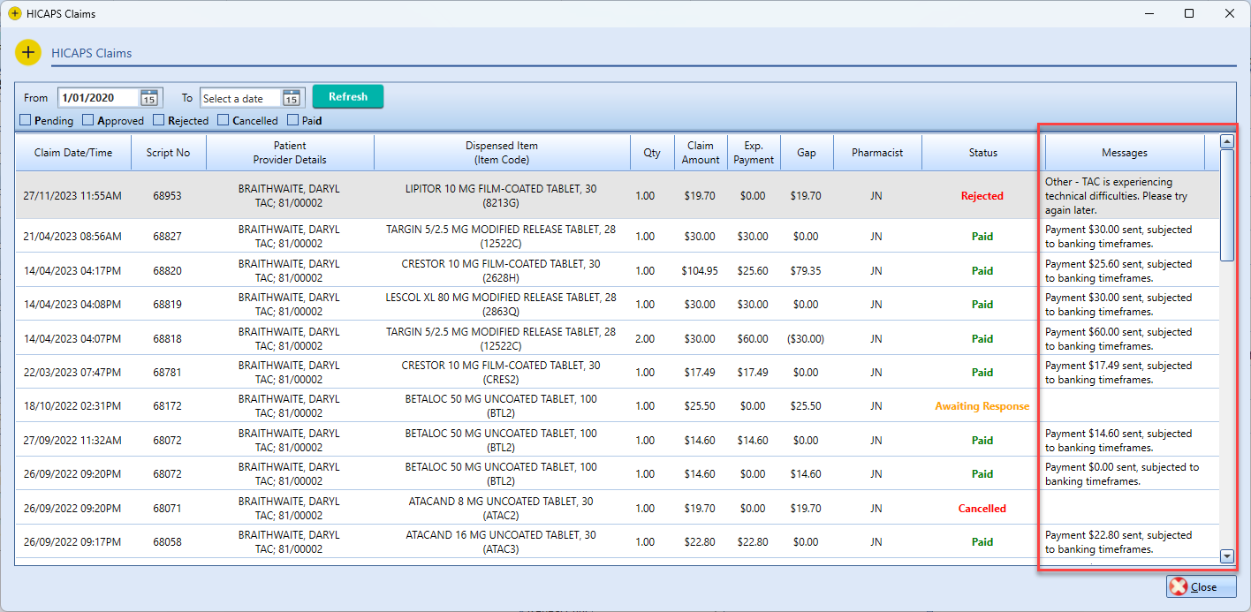Enable the Paid filter checkbox
Viewport: 1251px width, 612px height.
[x=293, y=120]
